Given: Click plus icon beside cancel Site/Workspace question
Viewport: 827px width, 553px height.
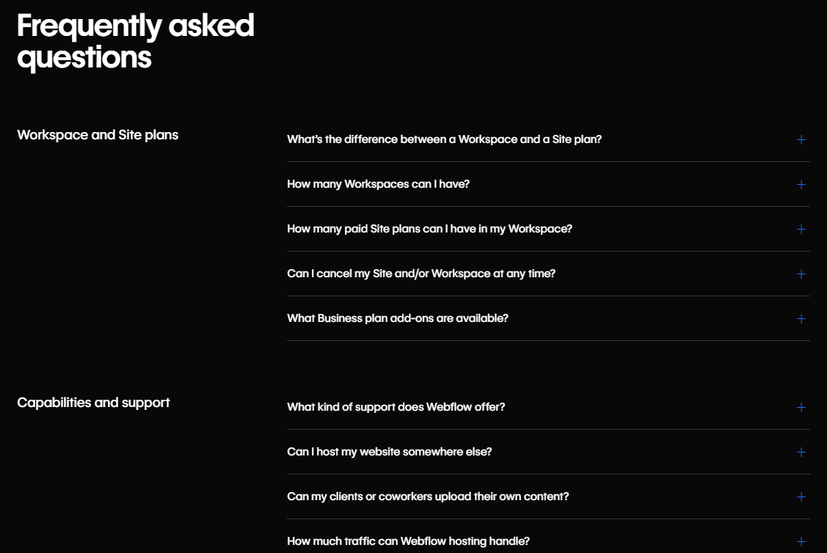Looking at the screenshot, I should coord(801,274).
